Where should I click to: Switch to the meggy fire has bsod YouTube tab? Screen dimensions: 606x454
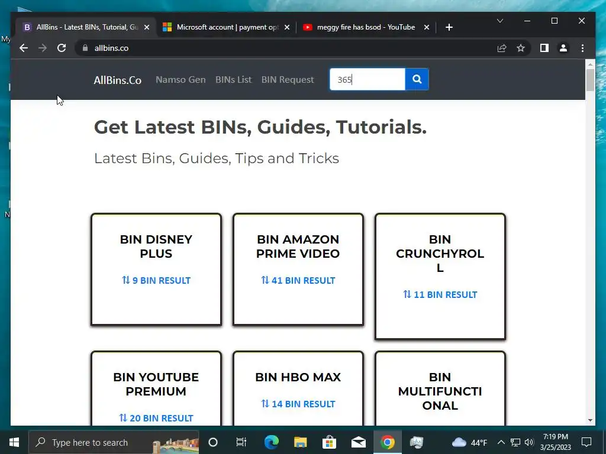pyautogui.click(x=366, y=27)
